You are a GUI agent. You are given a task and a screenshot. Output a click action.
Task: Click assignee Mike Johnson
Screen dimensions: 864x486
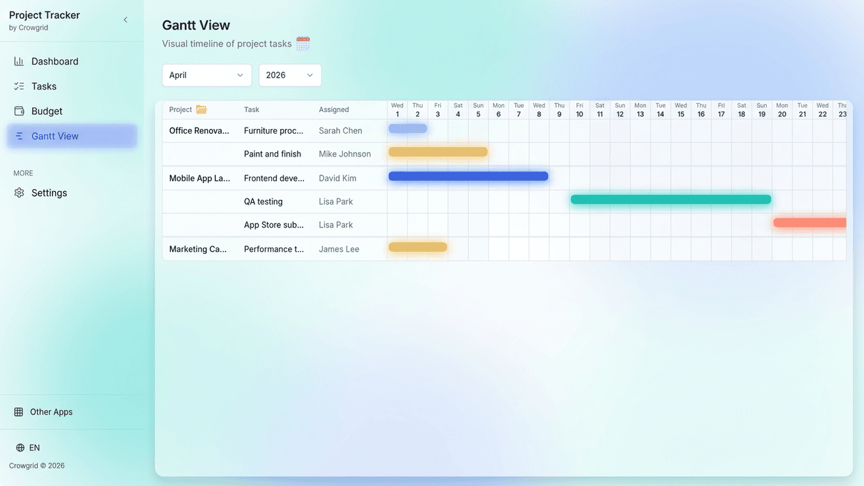[345, 154]
